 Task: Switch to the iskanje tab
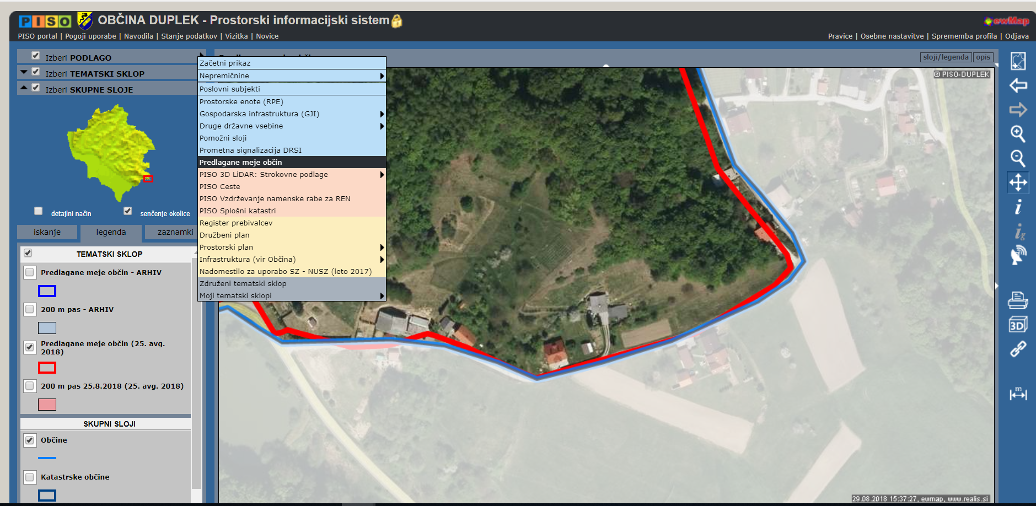coord(47,232)
